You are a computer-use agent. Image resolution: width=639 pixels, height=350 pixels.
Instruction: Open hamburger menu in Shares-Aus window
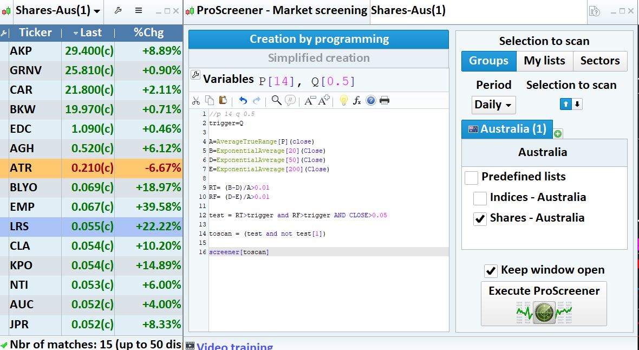tap(139, 11)
